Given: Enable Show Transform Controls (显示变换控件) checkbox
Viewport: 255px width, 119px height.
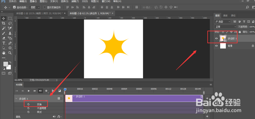Looking at the screenshot, I should click(x=45, y=7).
